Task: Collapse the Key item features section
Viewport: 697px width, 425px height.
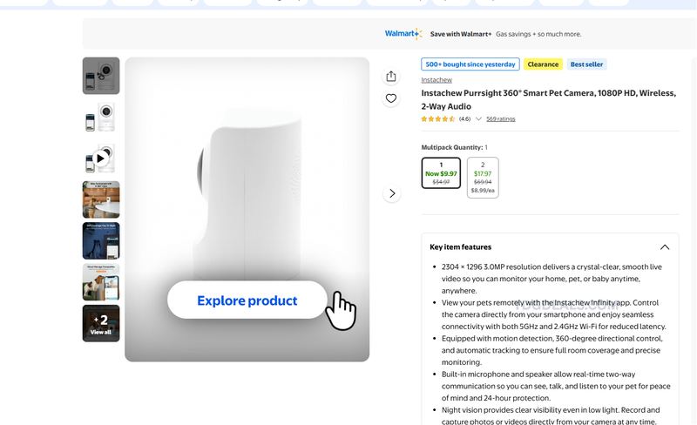Action: pyautogui.click(x=665, y=247)
